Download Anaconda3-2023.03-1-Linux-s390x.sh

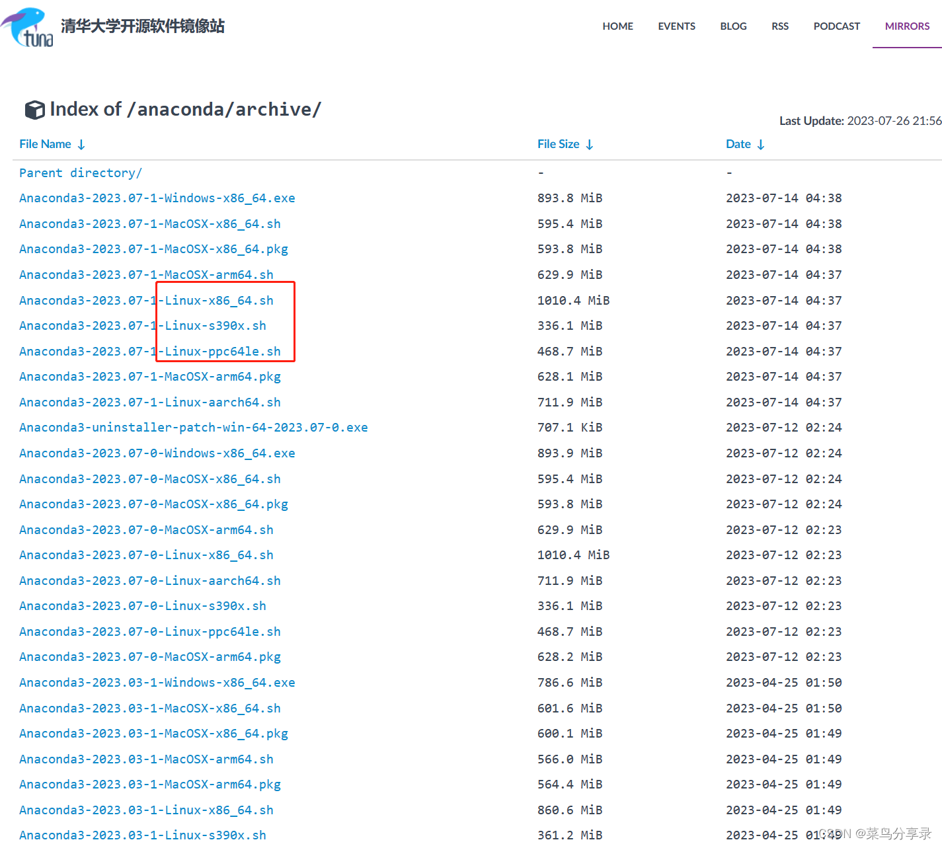click(x=143, y=835)
